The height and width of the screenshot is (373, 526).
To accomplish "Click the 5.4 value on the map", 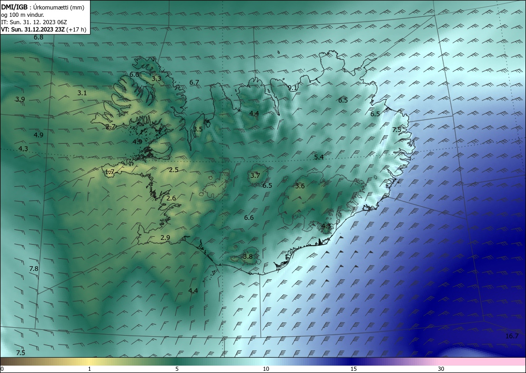I will coord(319,157).
